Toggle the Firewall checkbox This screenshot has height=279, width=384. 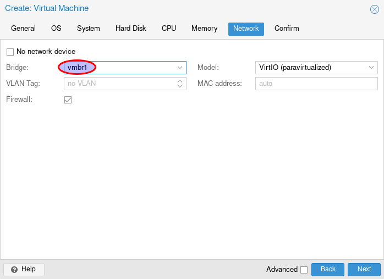[x=68, y=100]
